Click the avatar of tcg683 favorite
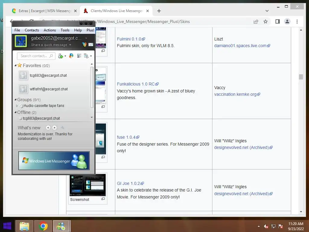 (x=23, y=75)
